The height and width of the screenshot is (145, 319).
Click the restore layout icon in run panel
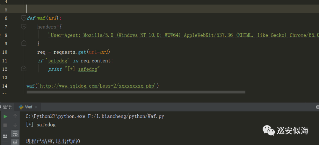[x=5, y=136]
